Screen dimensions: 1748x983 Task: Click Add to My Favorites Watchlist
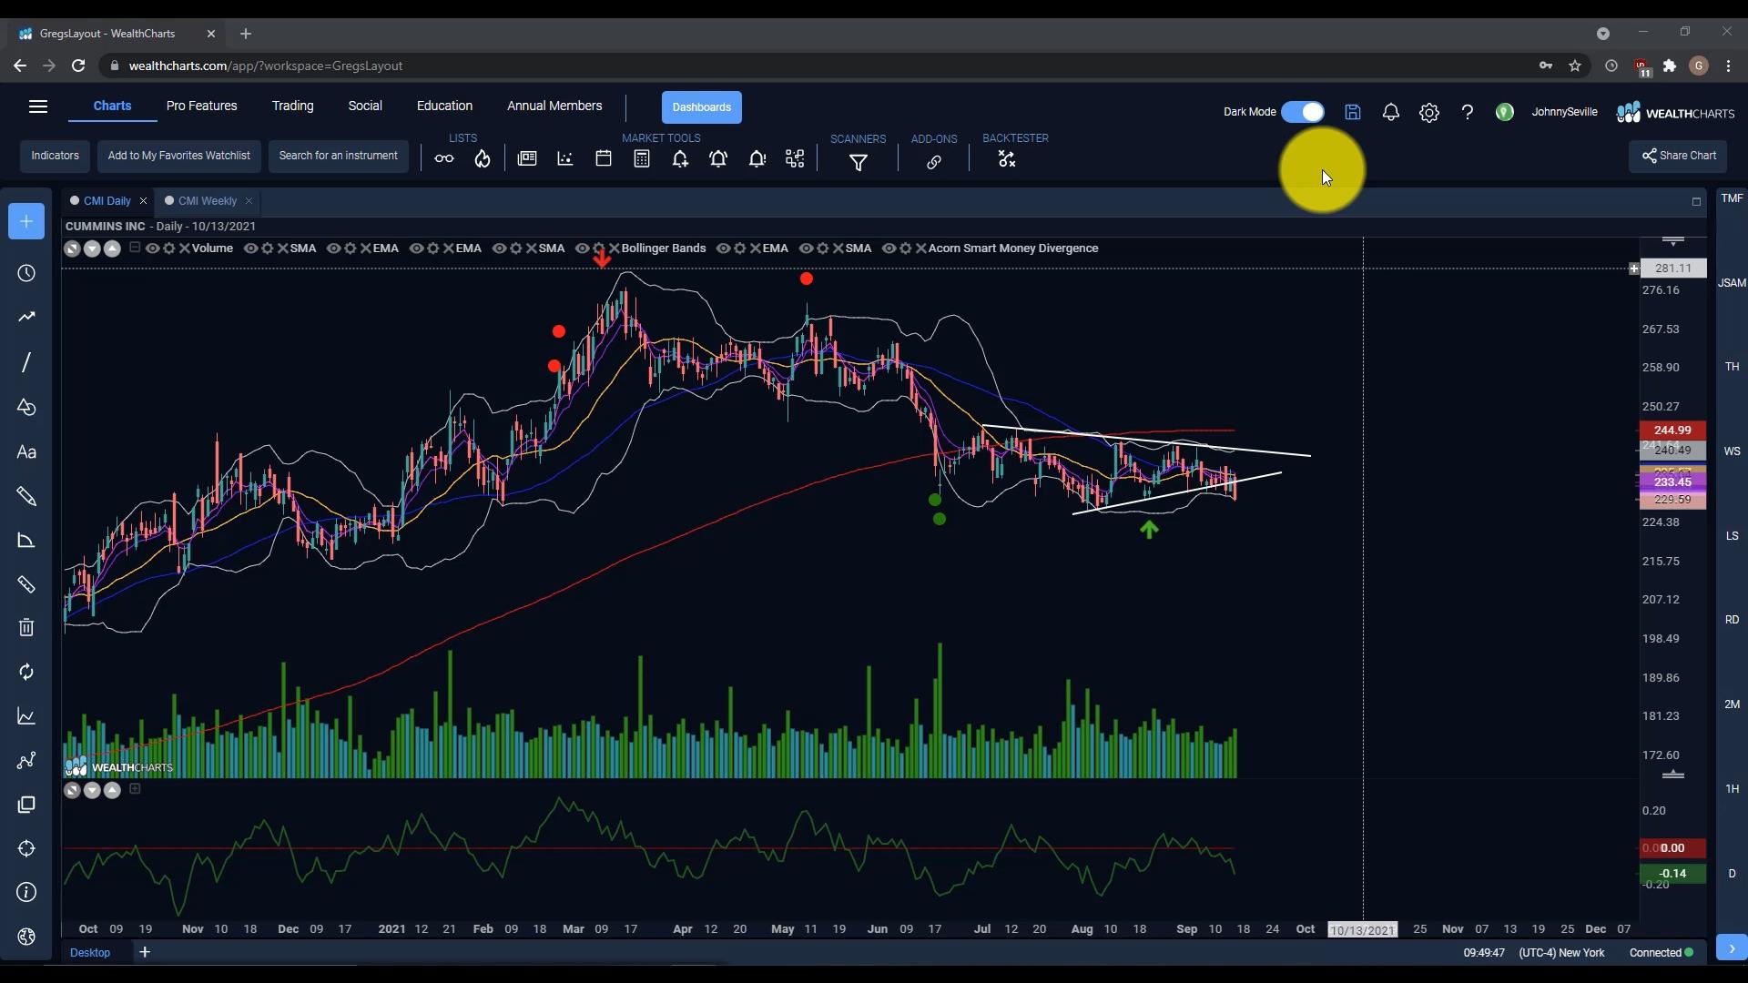[178, 156]
